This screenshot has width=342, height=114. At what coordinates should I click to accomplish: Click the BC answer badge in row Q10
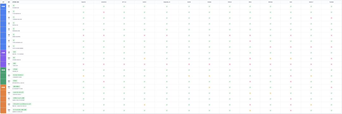point(14,58)
